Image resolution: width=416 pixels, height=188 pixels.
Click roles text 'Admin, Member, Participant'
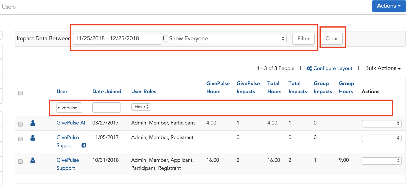coord(163,123)
